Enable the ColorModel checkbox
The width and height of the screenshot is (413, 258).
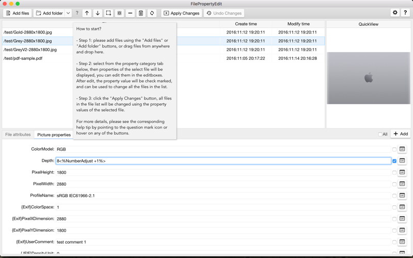pos(394,150)
